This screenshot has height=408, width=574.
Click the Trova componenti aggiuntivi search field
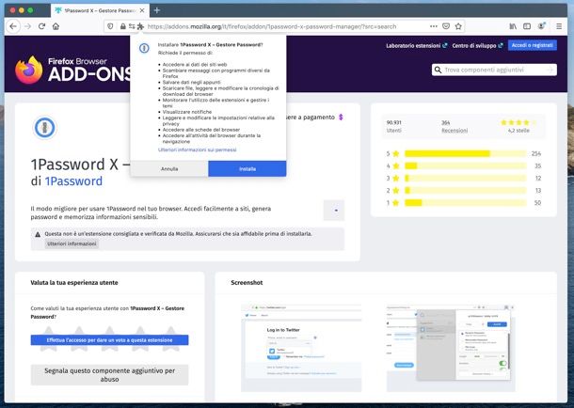494,70
